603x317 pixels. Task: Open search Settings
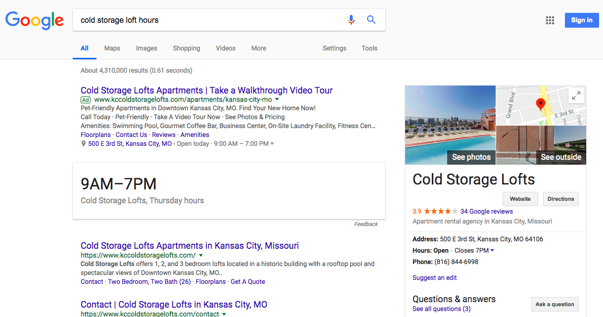(x=334, y=48)
